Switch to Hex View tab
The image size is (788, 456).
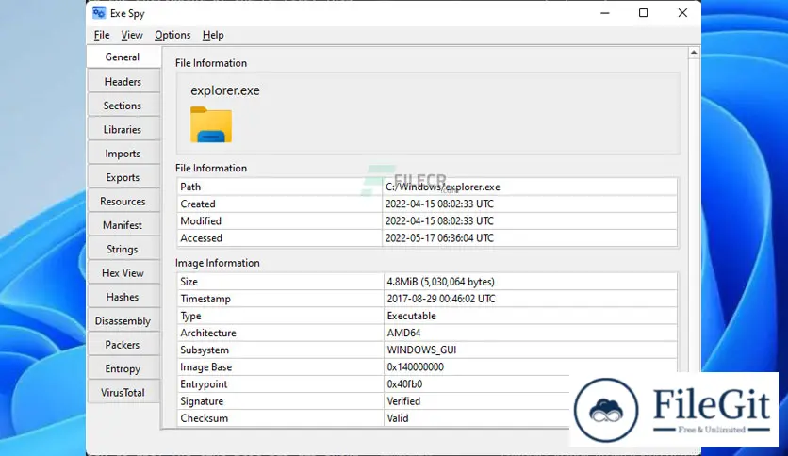(x=123, y=273)
